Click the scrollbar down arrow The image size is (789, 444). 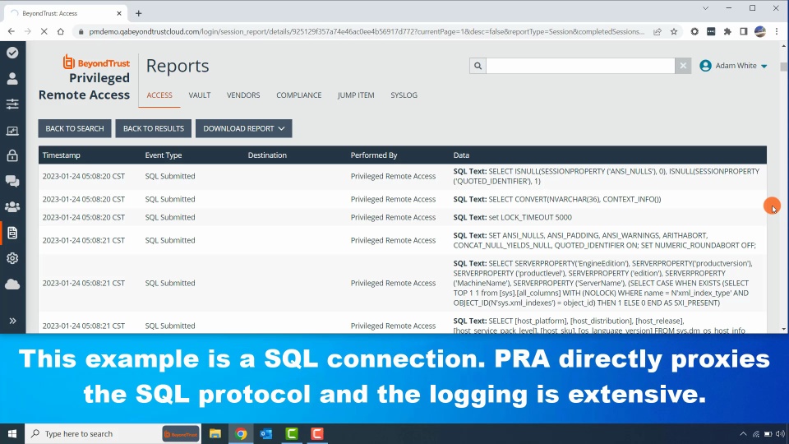pos(783,329)
